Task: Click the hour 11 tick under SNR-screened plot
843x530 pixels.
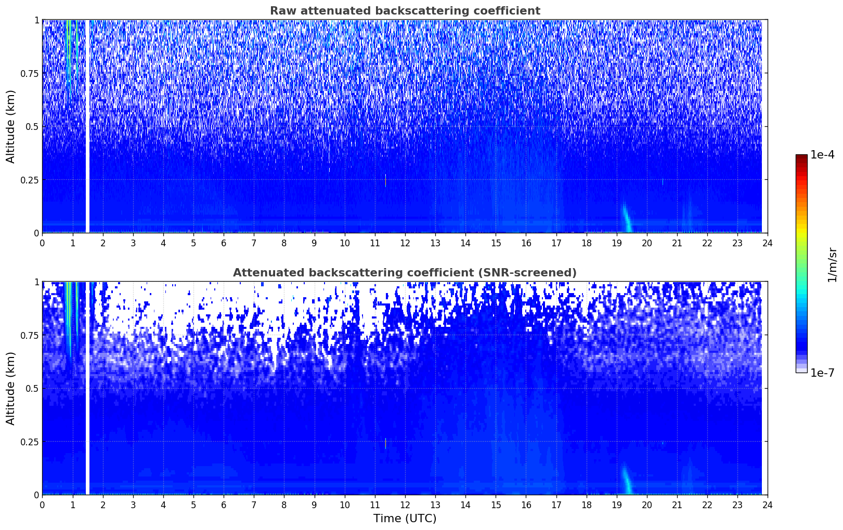Action: 375,505
